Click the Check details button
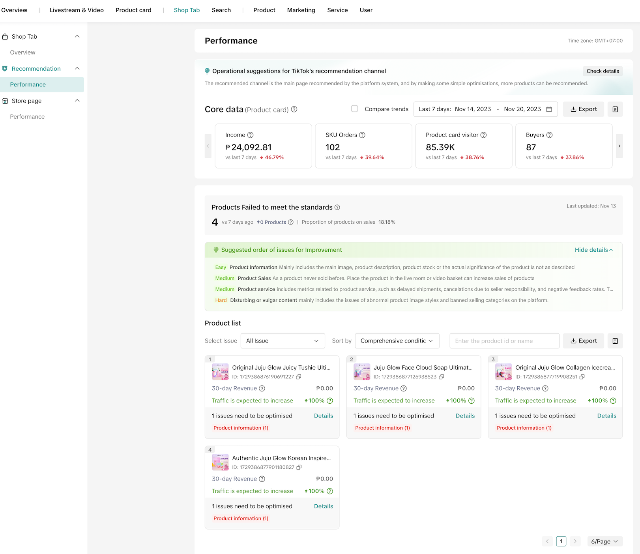640x554 pixels. click(603, 71)
